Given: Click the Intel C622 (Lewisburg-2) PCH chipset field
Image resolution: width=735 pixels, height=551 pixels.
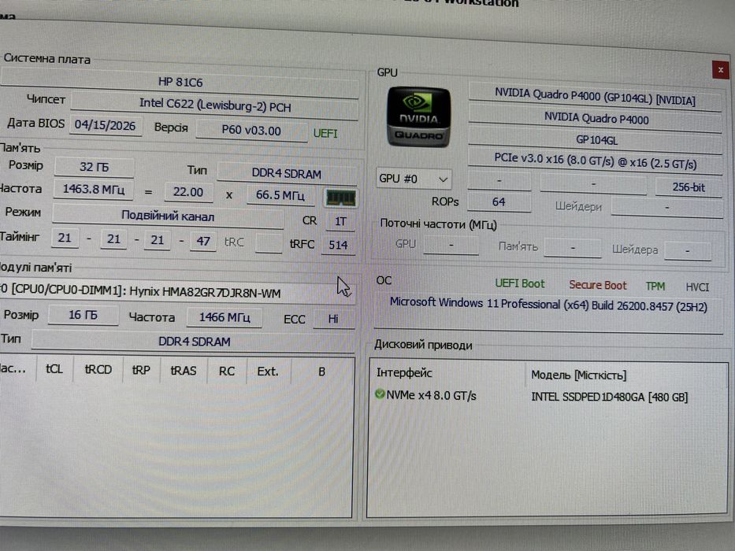Looking at the screenshot, I should pyautogui.click(x=215, y=105).
